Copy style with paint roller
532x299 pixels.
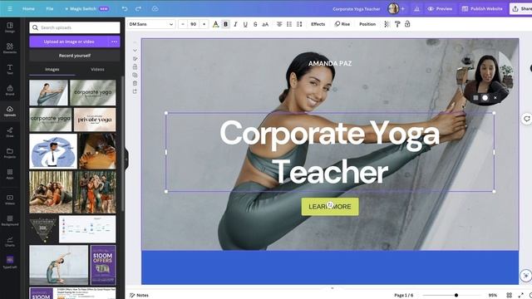tap(397, 24)
